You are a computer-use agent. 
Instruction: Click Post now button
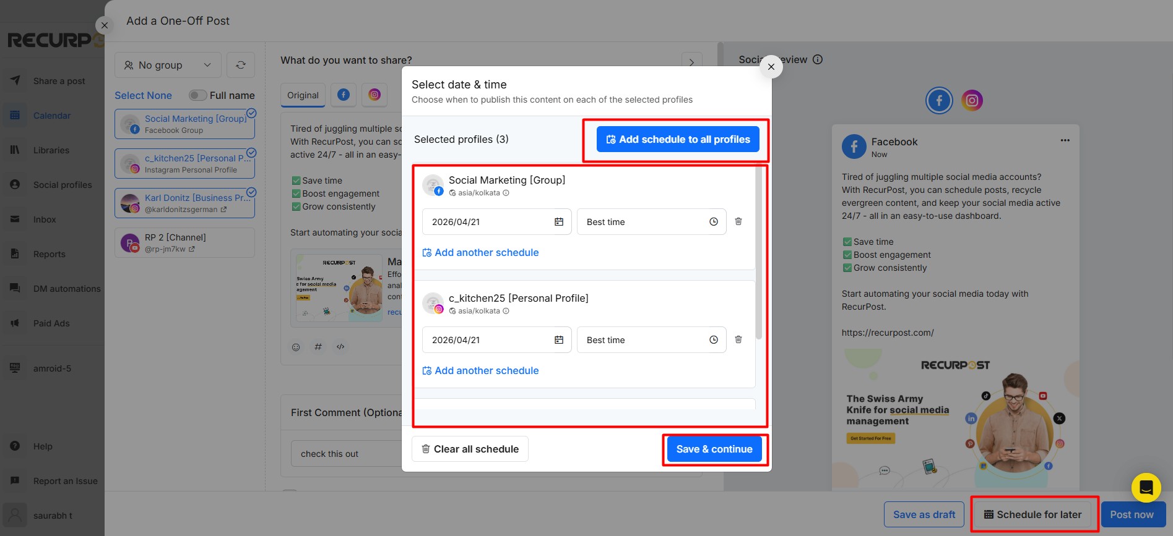(x=1132, y=514)
